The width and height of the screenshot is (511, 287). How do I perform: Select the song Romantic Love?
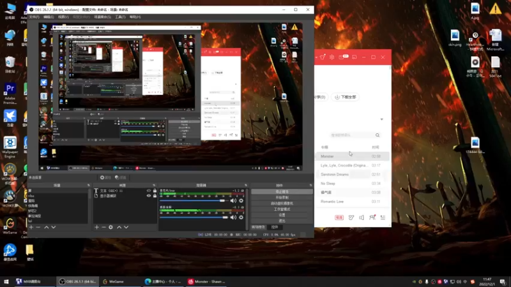tap(352, 202)
